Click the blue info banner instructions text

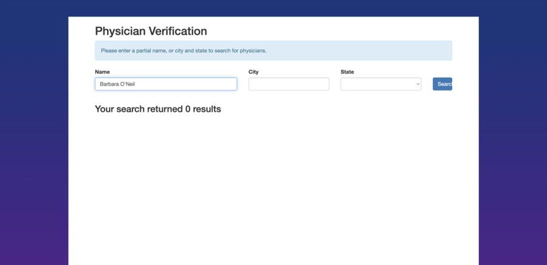pyautogui.click(x=184, y=50)
